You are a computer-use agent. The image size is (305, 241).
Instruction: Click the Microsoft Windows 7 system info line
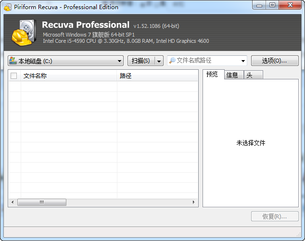(x=89, y=35)
